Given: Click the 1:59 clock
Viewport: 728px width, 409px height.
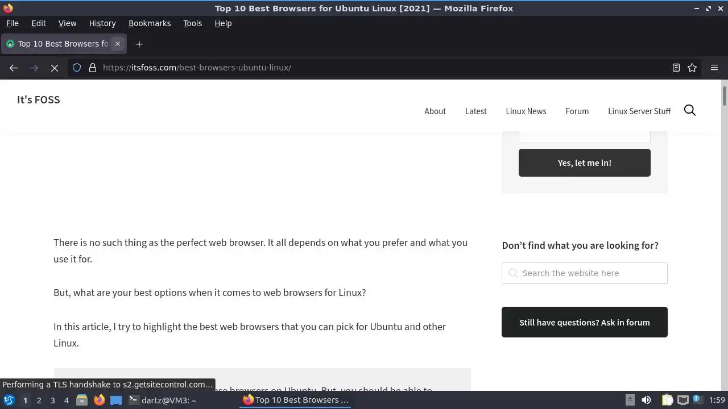Looking at the screenshot, I should pos(717,400).
